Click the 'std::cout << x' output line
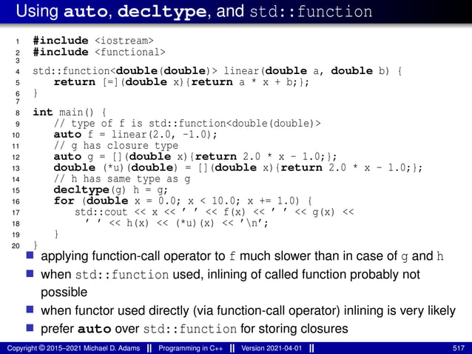The height and width of the screenshot is (354, 472). [x=215, y=212]
